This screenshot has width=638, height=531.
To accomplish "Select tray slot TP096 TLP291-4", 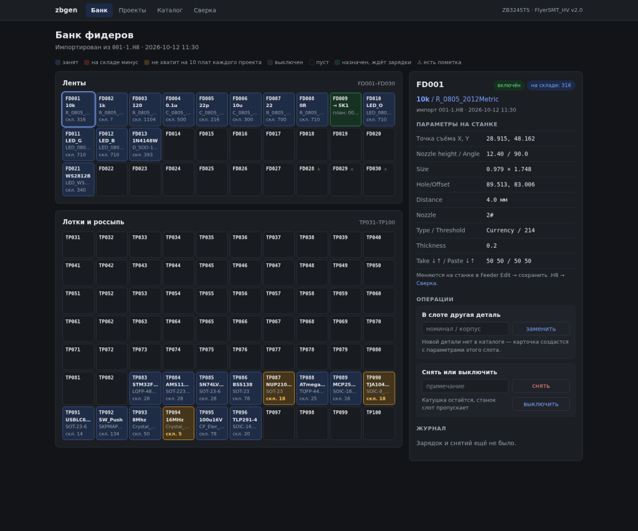I will point(245,423).
